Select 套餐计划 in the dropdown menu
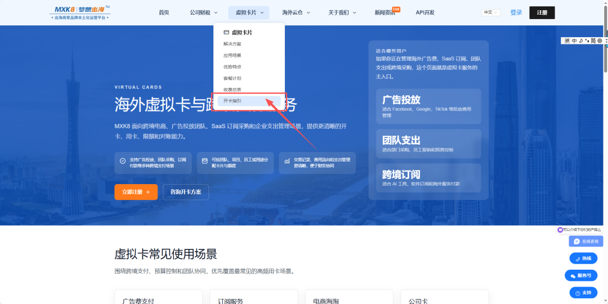The width and height of the screenshot is (608, 304). [x=233, y=78]
